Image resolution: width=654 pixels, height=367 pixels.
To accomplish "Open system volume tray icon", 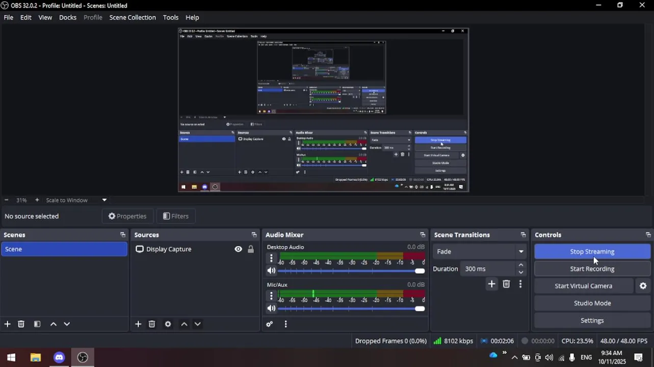I will [549, 357].
